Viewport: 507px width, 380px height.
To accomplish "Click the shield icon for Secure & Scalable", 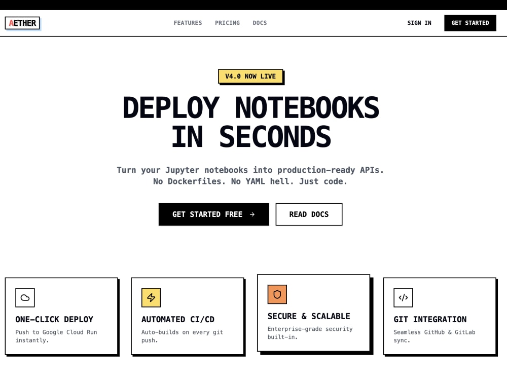I will point(277,294).
